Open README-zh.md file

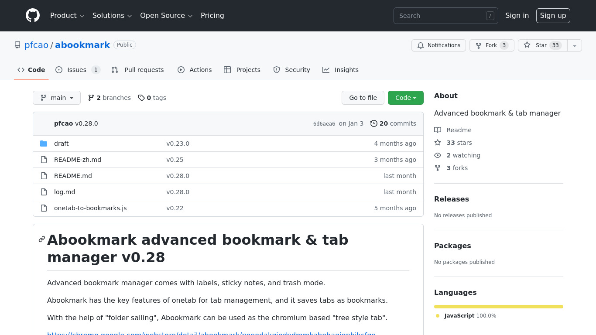click(x=78, y=160)
